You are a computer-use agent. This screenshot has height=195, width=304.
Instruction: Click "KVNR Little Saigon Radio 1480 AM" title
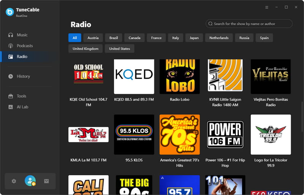(225, 102)
